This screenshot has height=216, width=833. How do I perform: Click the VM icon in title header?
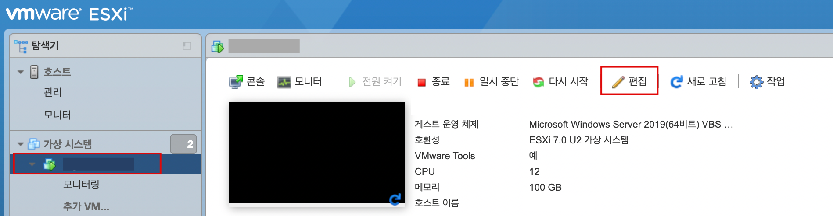tap(218, 46)
